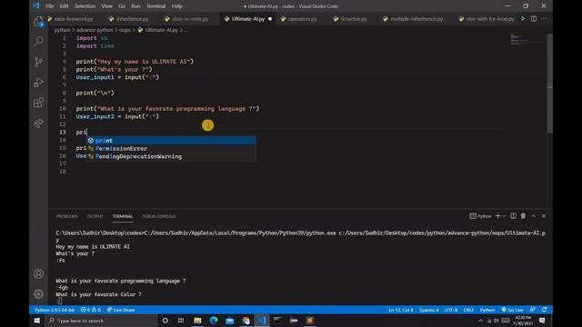This screenshot has height=327, width=582.
Task: Open errors and warnings count in status bar
Action: 91,310
